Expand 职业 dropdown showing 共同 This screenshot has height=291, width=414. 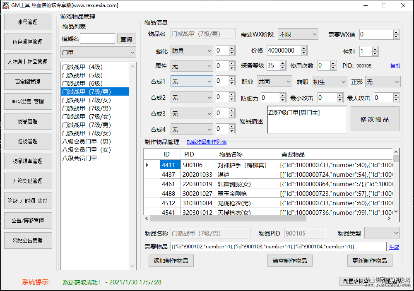[x=274, y=82]
